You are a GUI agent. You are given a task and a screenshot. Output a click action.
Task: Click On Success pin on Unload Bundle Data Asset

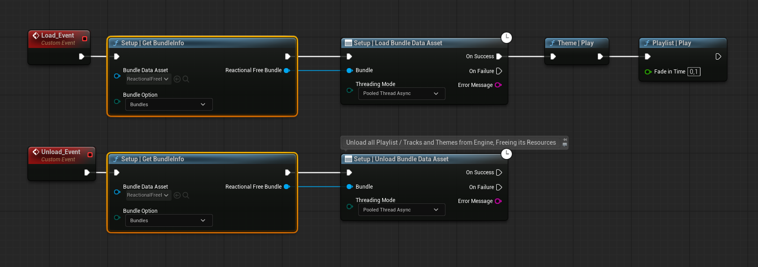pos(499,172)
